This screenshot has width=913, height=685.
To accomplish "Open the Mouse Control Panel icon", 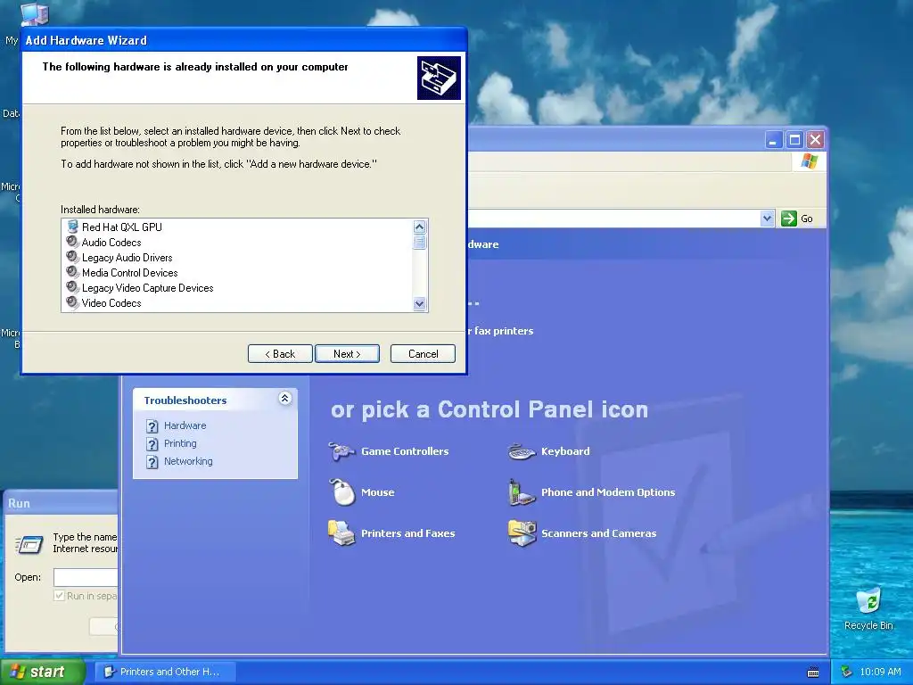I will [x=342, y=492].
